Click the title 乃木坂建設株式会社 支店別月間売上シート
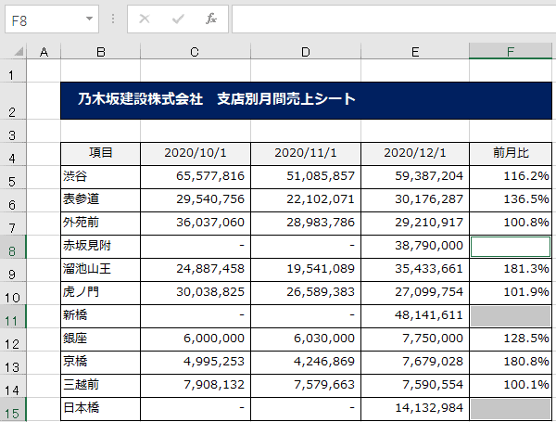556x422 pixels. coord(217,99)
